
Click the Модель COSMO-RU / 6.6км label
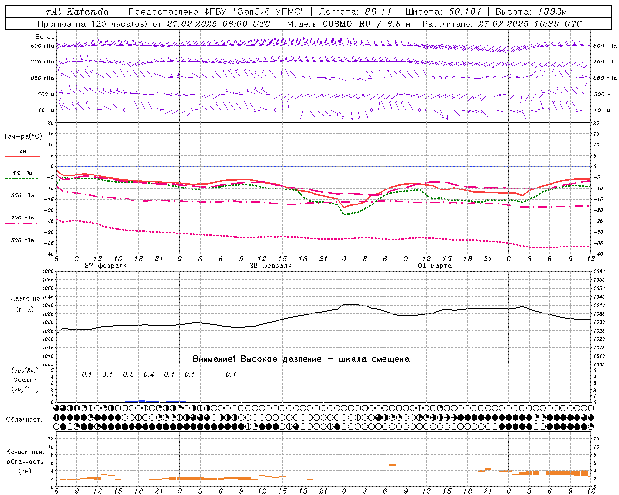coord(348,24)
